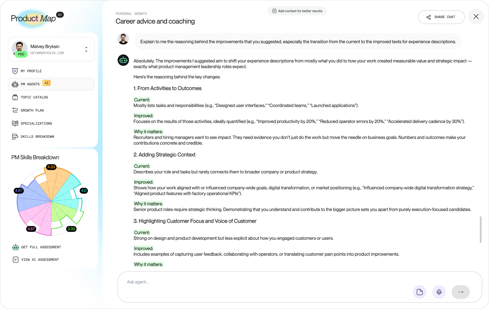Click the context note icon in Add context
Screen dimensions: 489x309
[x=274, y=11]
